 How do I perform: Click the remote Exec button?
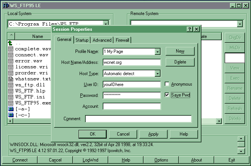235,78
